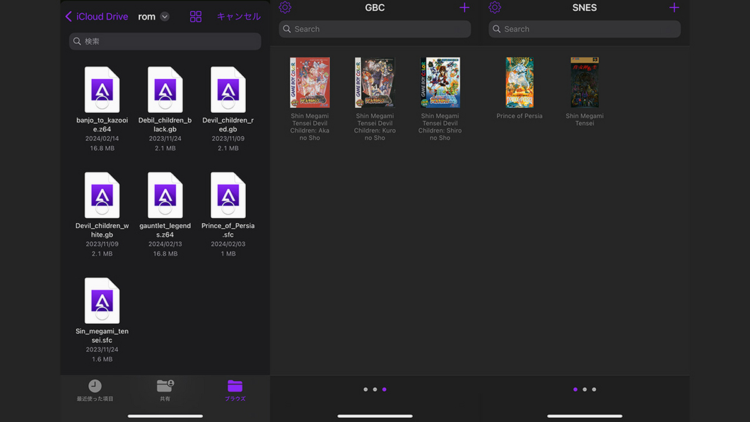Click the GBC screen title
Image resolution: width=750 pixels, height=422 pixels.
375,8
